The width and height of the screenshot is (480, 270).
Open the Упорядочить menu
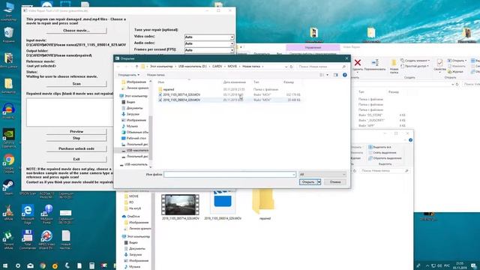pyautogui.click(x=128, y=75)
